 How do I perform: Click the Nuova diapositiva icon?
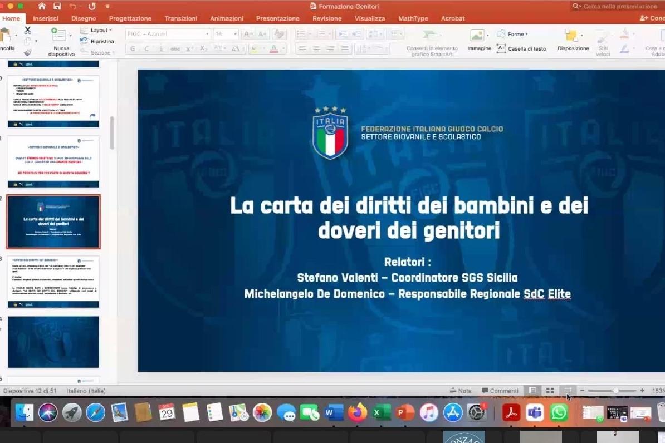[x=58, y=35]
